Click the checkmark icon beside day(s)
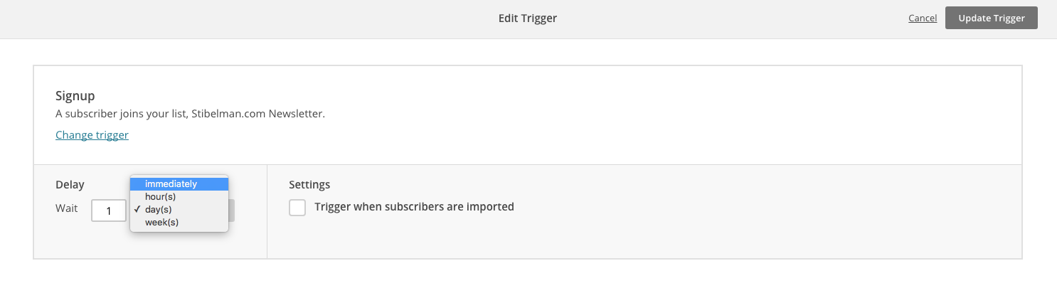The height and width of the screenshot is (293, 1057). (x=137, y=210)
